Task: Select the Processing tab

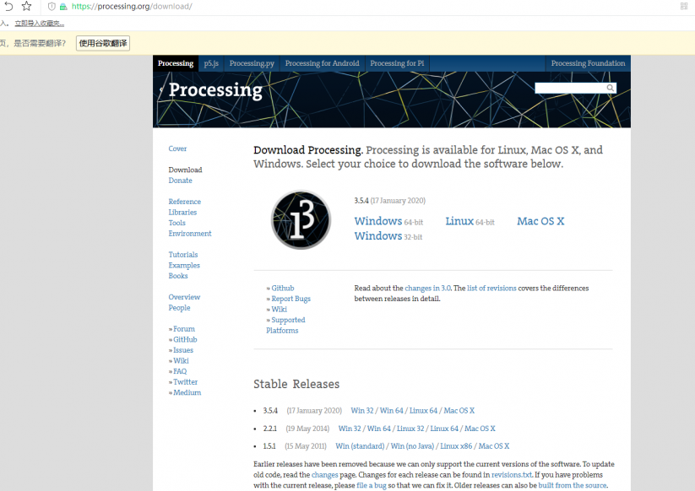Action: click(176, 63)
